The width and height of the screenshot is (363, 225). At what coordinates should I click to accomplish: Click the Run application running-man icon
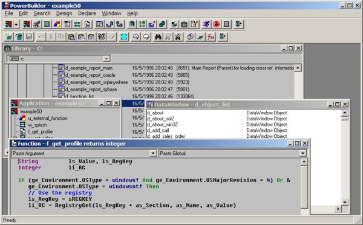click(x=206, y=24)
